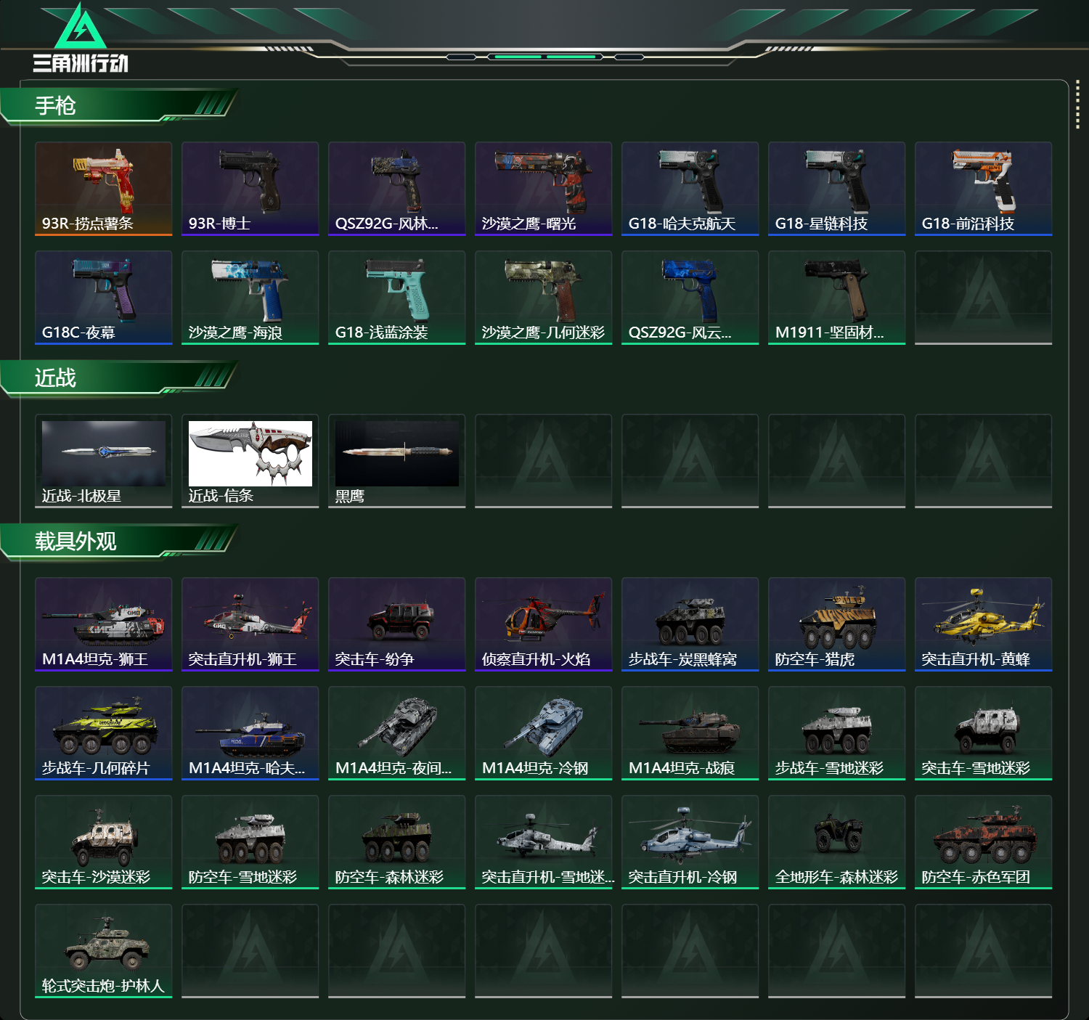This screenshot has width=1089, height=1020.
Task: Pick the 突击车-雪地迷彩 vehicle skin
Action: coord(984,733)
